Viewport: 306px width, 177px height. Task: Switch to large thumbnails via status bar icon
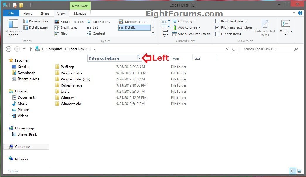point(299,171)
